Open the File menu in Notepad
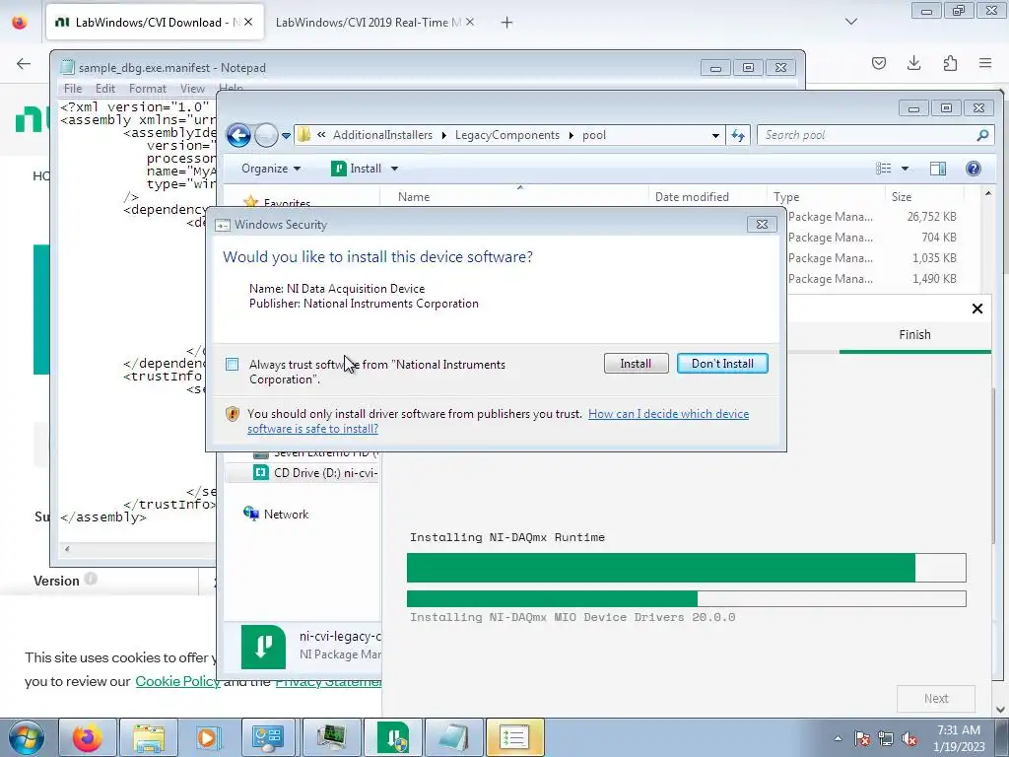This screenshot has height=757, width=1009. pyautogui.click(x=73, y=88)
